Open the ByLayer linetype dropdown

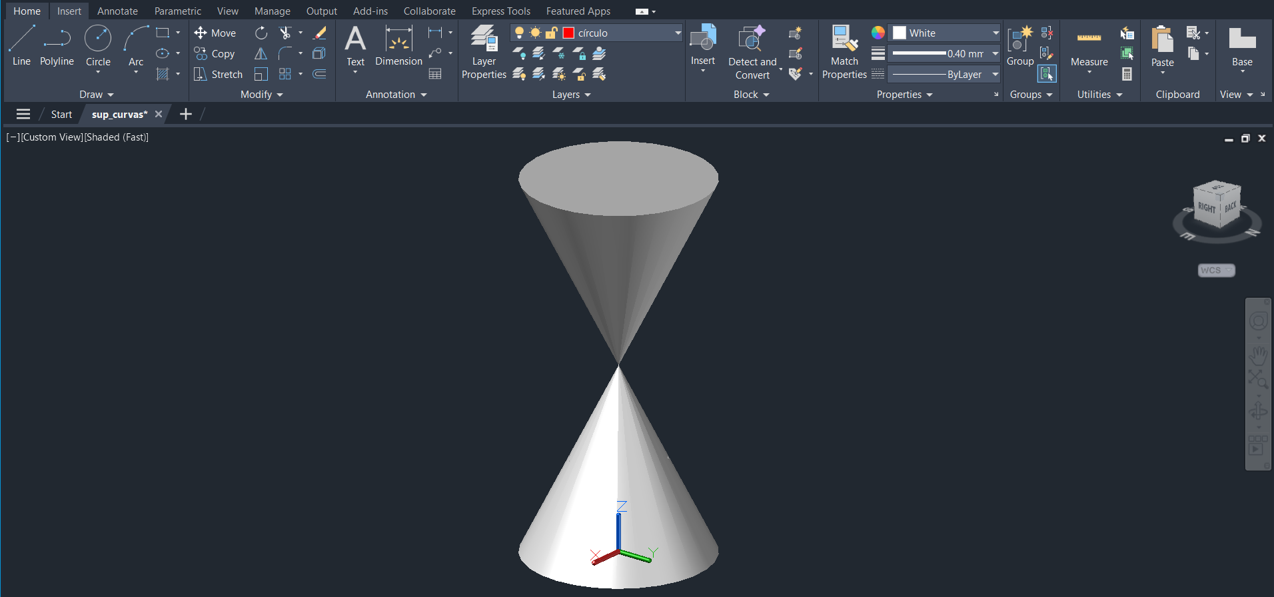[x=995, y=74]
